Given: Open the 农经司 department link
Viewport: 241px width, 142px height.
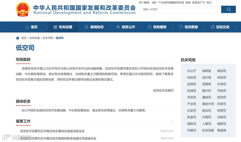Looking at the screenshot, I should (192, 97).
